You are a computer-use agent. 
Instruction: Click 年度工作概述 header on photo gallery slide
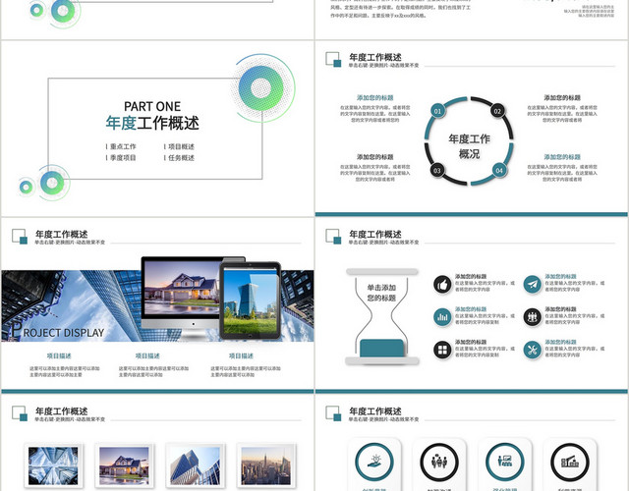61,411
